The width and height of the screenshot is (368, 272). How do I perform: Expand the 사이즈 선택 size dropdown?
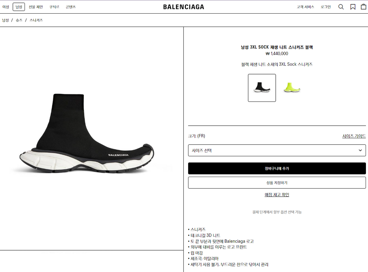(x=277, y=150)
